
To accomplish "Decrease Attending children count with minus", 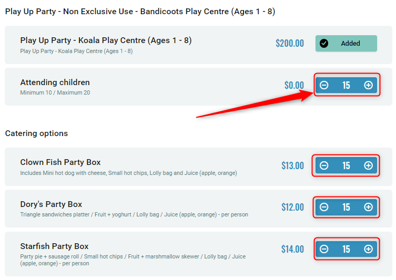I will [x=324, y=85].
